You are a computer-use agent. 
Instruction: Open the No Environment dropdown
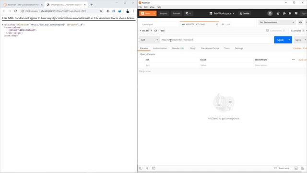[x=277, y=23]
